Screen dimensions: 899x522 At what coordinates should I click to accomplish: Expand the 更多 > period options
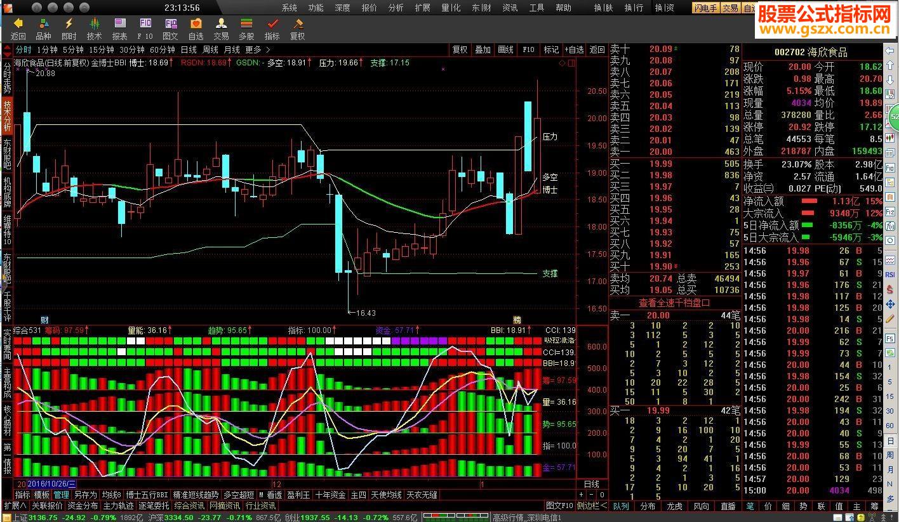[x=258, y=49]
